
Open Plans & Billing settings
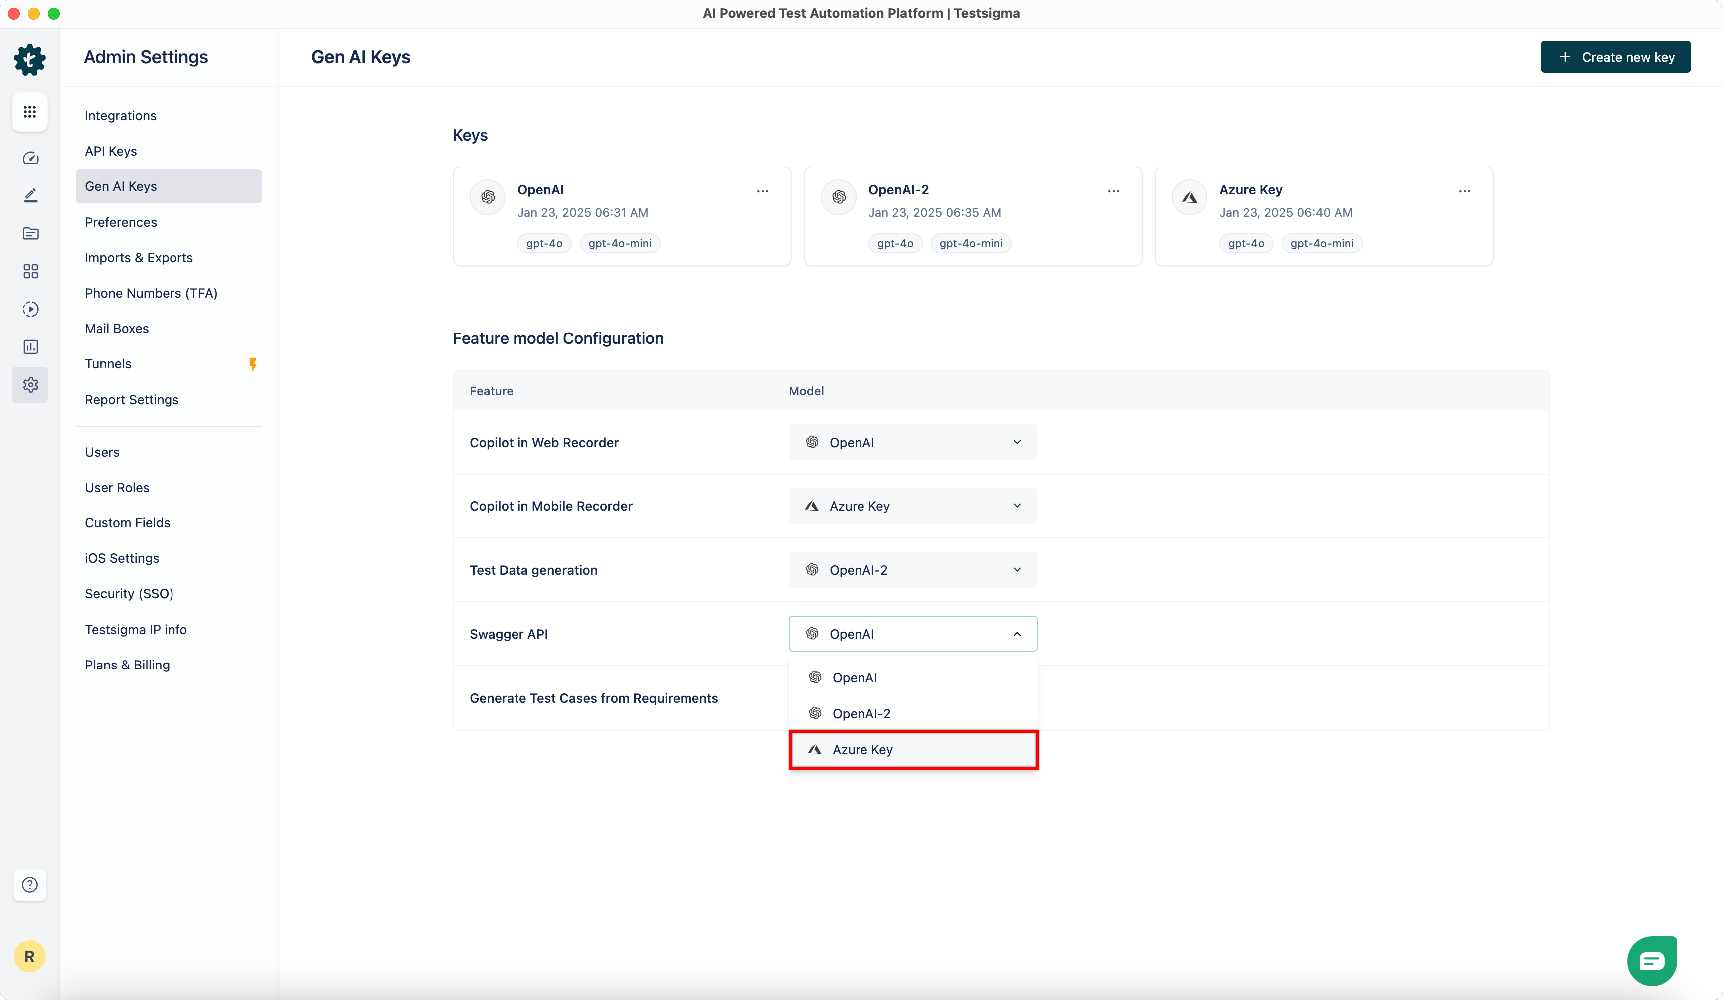pos(127,665)
